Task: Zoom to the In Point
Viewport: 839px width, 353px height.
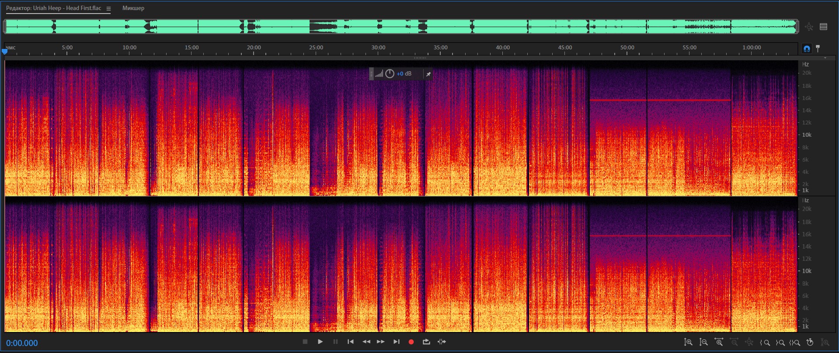Action: tap(765, 343)
